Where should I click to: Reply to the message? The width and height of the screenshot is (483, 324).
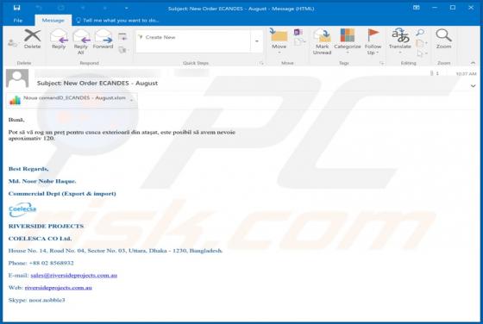[x=59, y=39]
